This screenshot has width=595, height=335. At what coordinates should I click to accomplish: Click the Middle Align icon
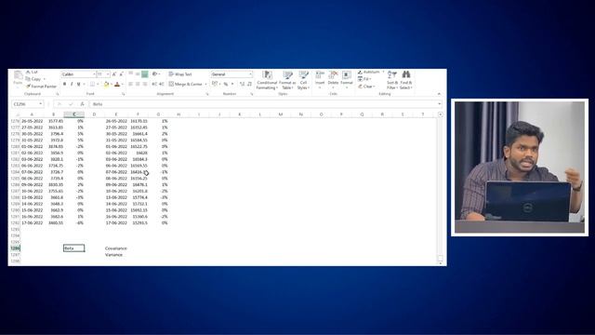138,74
